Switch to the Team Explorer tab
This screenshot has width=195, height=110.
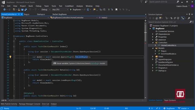click(x=170, y=100)
